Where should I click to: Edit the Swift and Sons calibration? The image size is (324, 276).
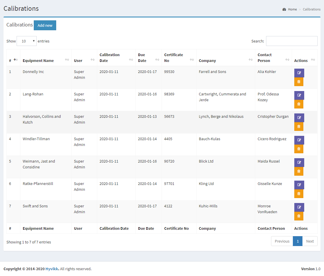[x=299, y=207]
